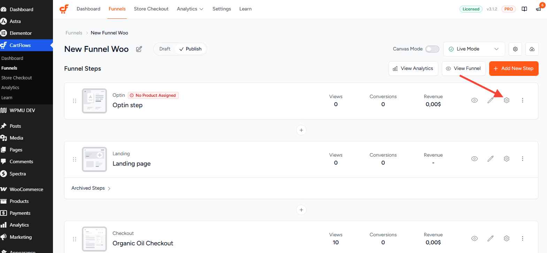Click the No Product Assigned warning badge
The image size is (547, 253).
point(153,95)
